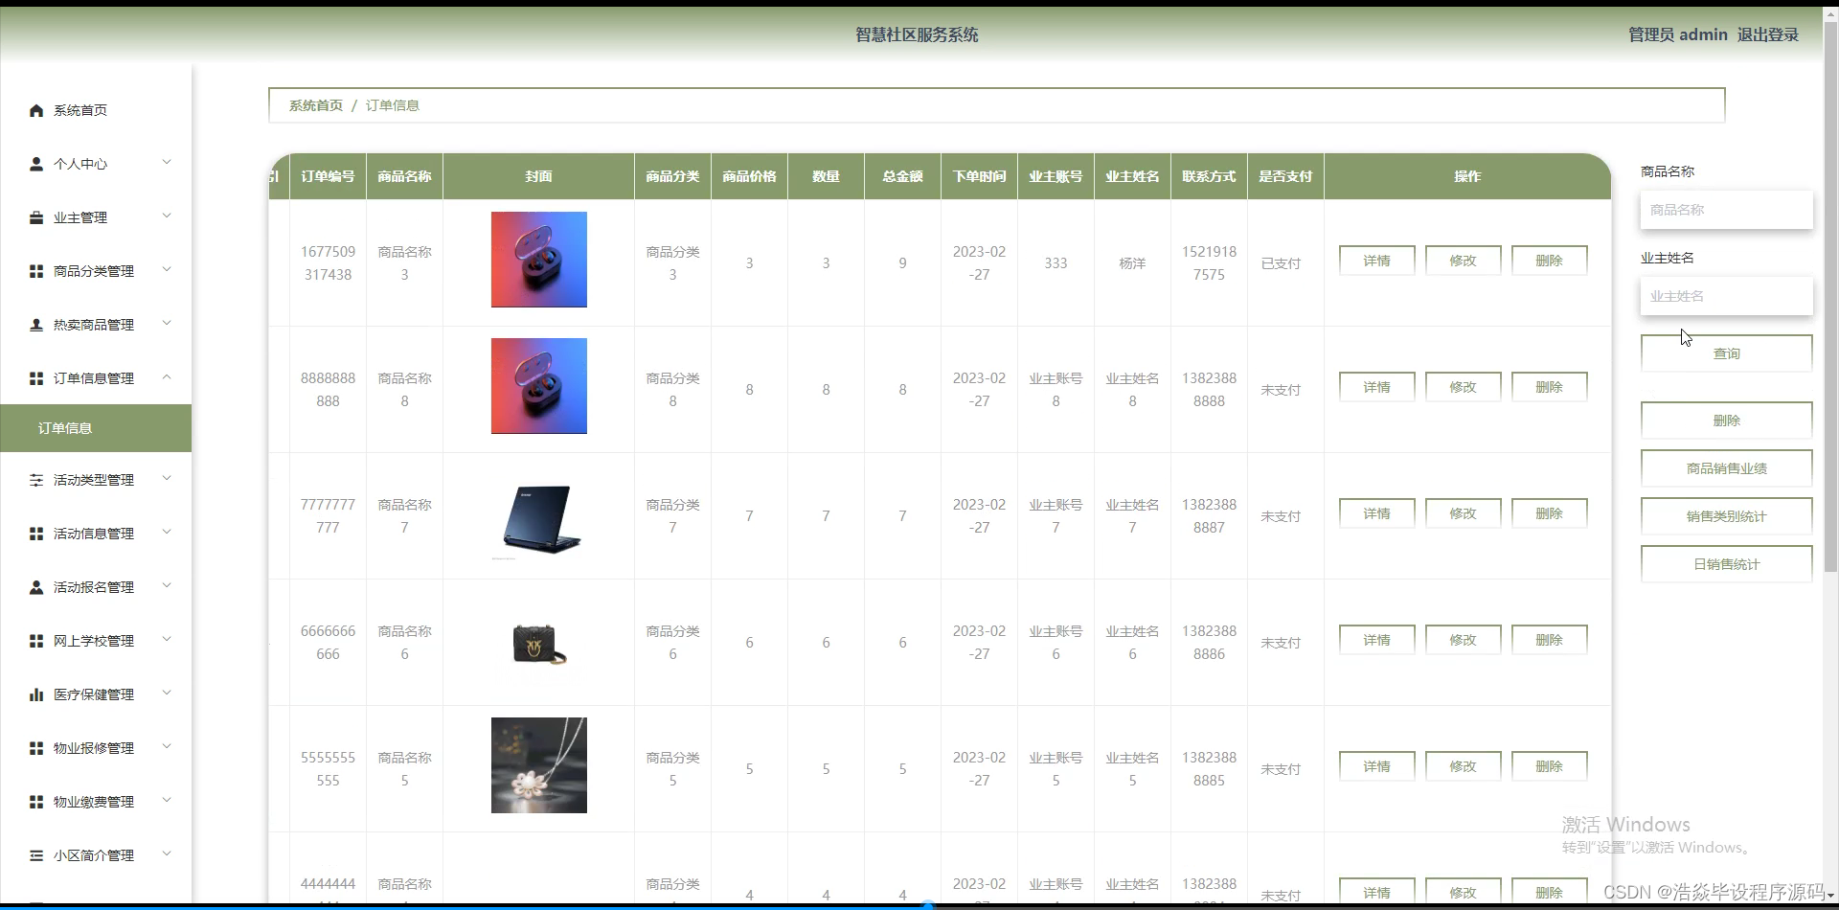Click the owner name 杨洋 cell

[x=1132, y=263]
